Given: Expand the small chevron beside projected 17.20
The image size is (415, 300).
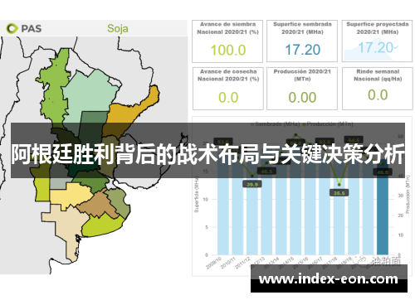Looking at the screenshot, I should (396, 47).
